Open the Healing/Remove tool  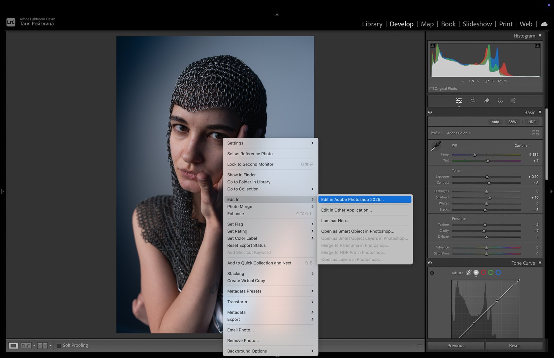tap(487, 101)
